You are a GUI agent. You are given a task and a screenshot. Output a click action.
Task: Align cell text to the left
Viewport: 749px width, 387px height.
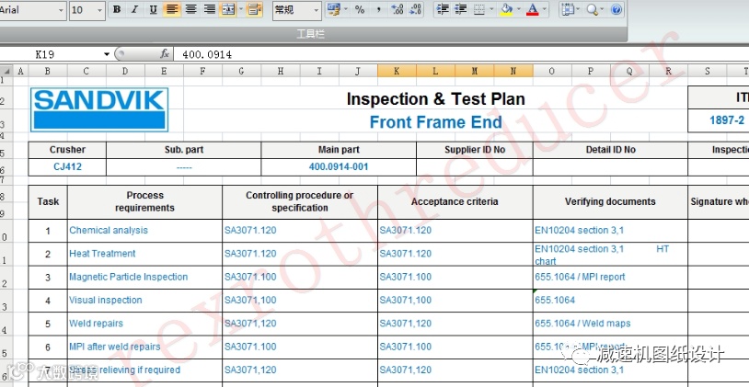pyautogui.click(x=172, y=9)
